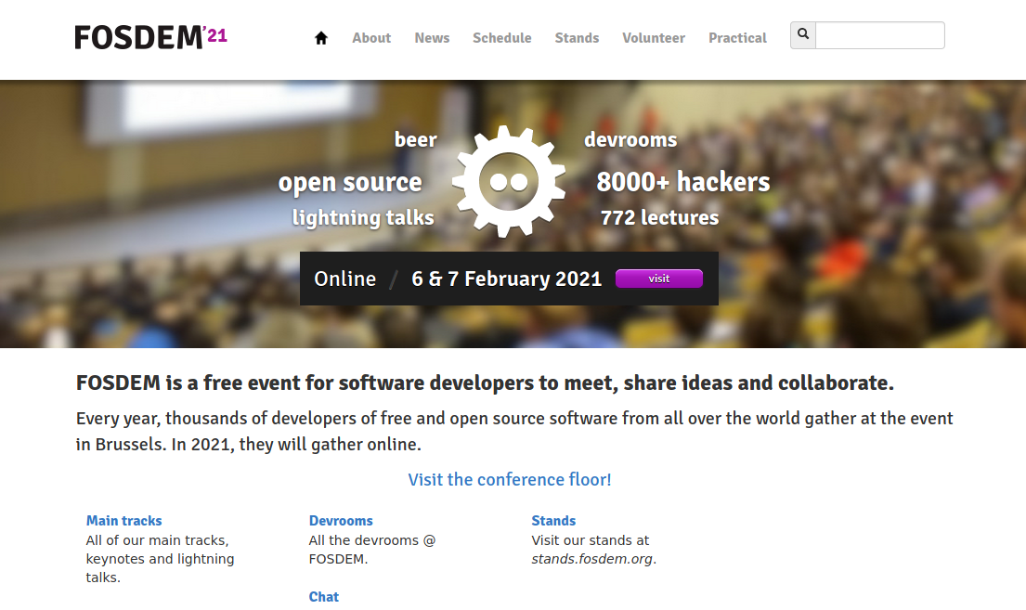This screenshot has height=610, width=1026.
Task: Click 'All the devrooms @ FOSDEM.' description
Action: click(371, 550)
